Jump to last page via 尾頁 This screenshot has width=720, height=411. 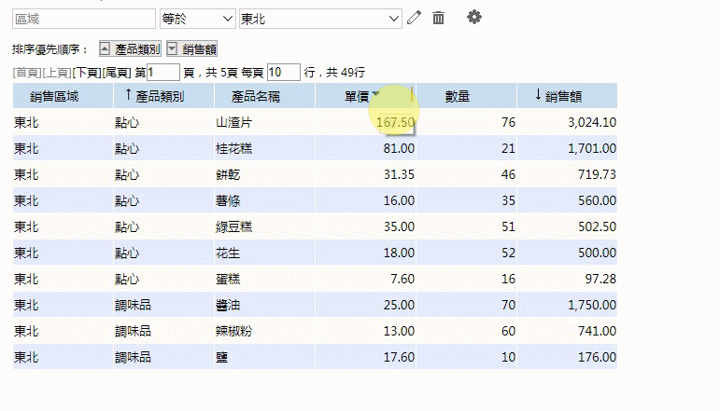pyautogui.click(x=116, y=73)
